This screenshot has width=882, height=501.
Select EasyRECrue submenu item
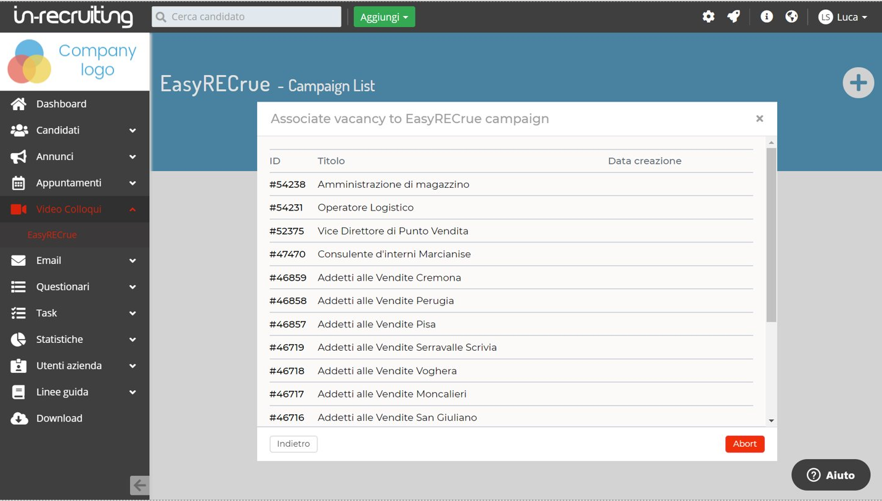pos(52,234)
